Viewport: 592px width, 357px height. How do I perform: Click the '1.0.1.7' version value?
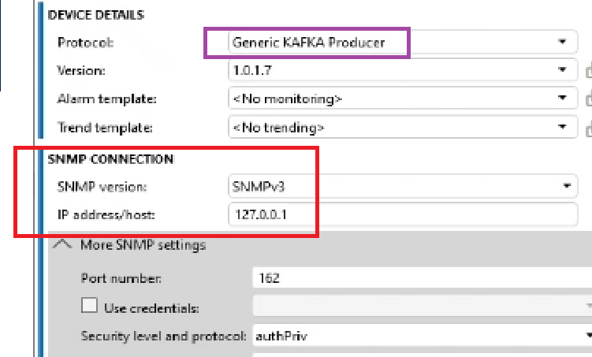coord(251,71)
